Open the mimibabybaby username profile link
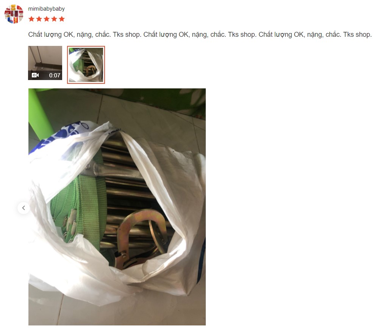The width and height of the screenshot is (374, 330). [x=46, y=9]
